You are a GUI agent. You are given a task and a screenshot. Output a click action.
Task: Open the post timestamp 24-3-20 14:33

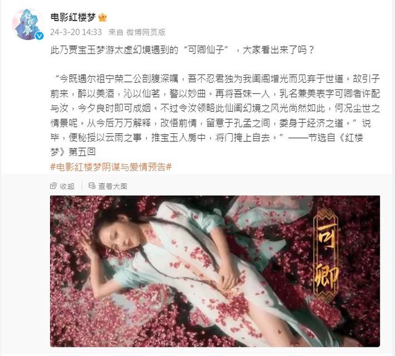(76, 32)
